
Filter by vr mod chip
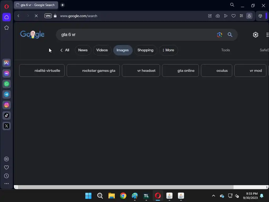pos(250,70)
